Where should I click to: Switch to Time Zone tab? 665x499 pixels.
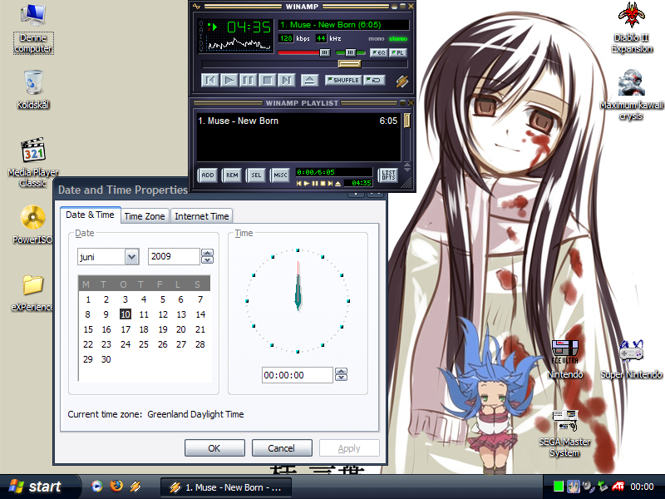point(145,216)
